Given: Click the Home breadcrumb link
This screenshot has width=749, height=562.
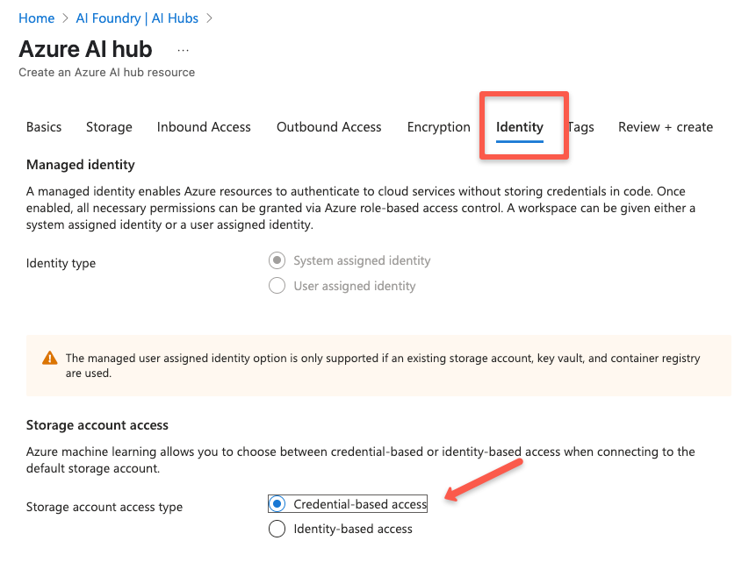Looking at the screenshot, I should coord(36,18).
